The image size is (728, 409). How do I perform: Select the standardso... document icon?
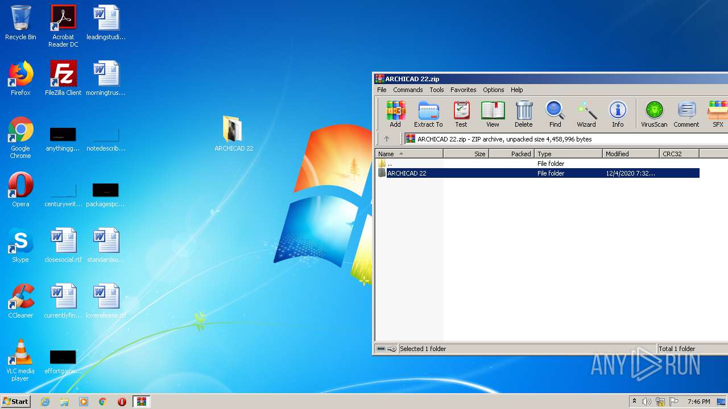tap(106, 245)
